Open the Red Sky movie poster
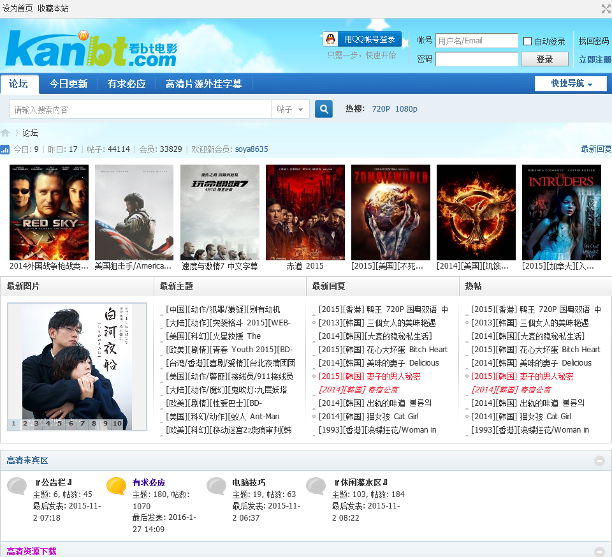 pyautogui.click(x=49, y=212)
